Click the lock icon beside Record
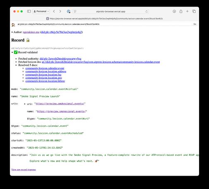209x189 pixels. [x=28, y=40]
